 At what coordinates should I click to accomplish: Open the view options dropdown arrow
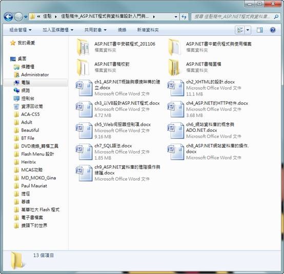point(248,30)
